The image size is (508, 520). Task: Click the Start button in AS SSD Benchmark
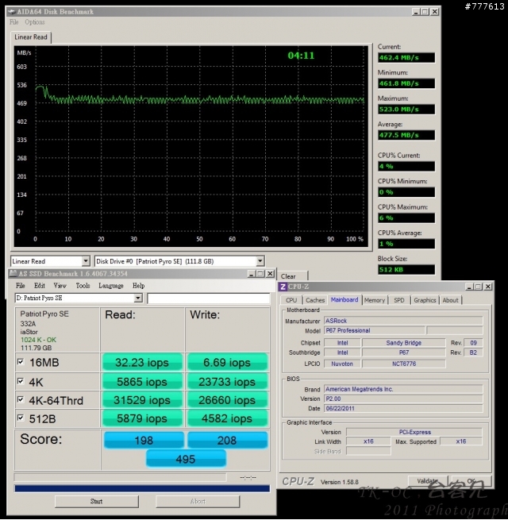tap(97, 502)
